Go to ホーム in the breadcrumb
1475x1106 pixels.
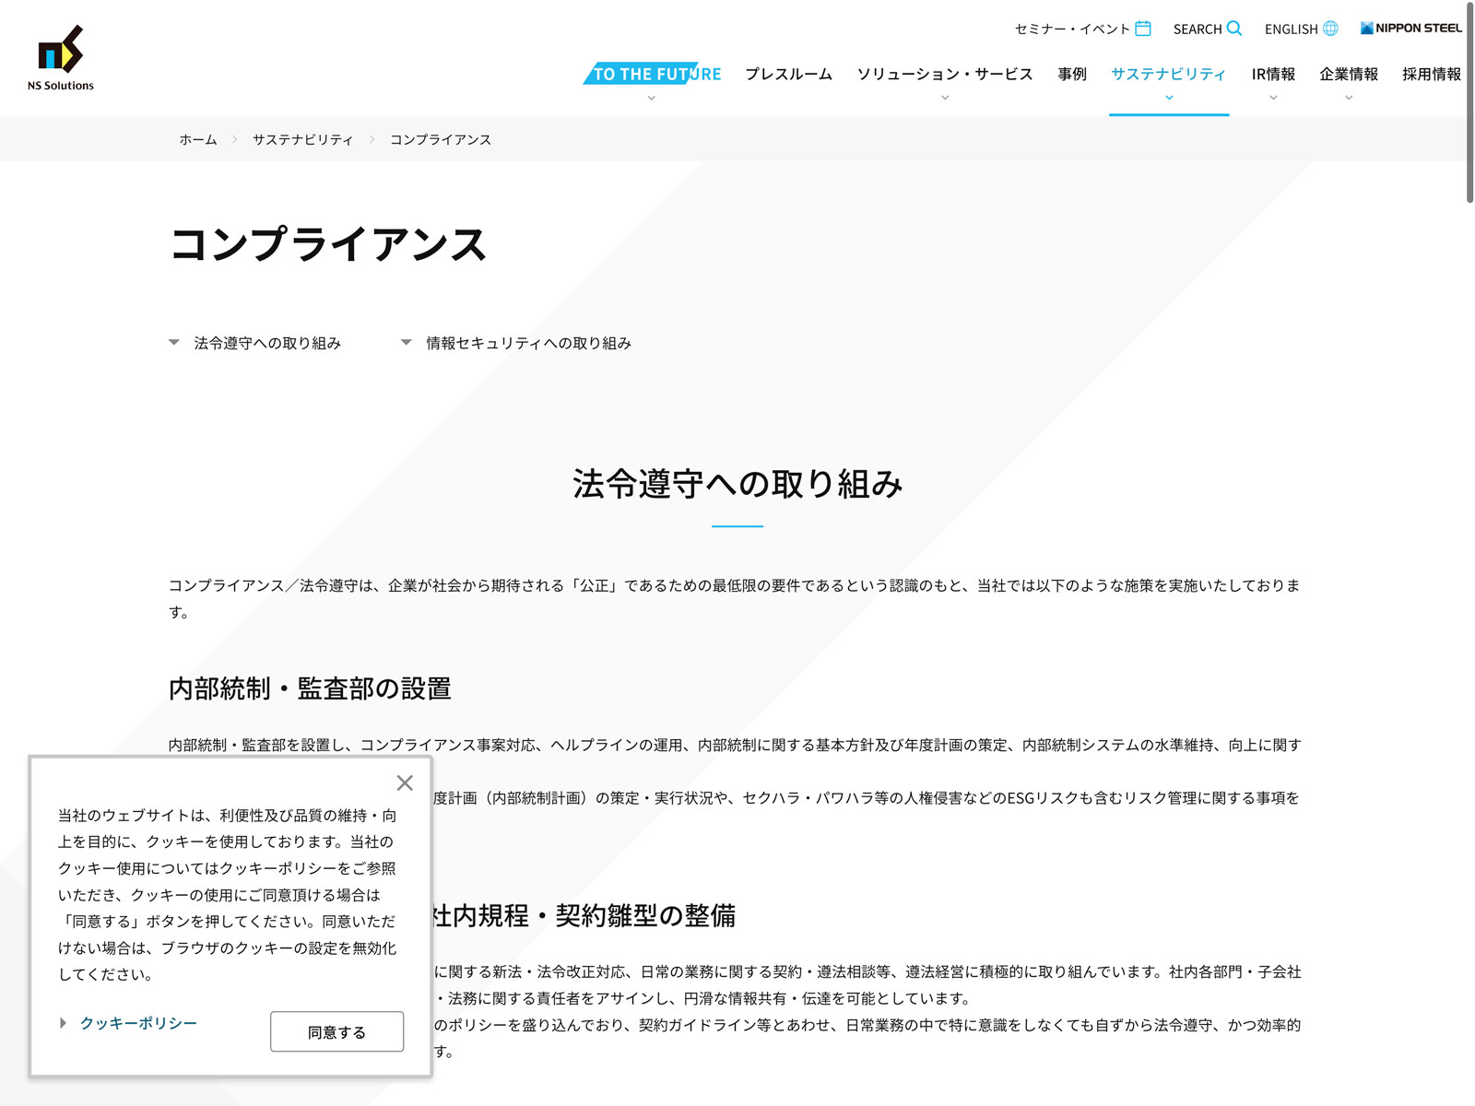pos(198,139)
